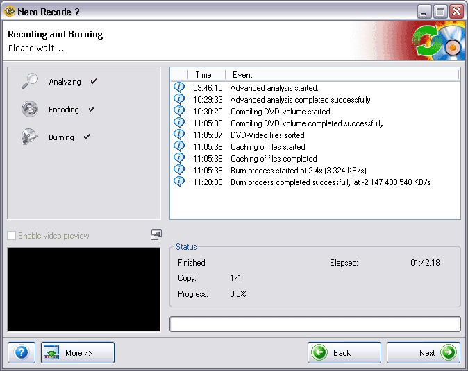Click info icon for Caching of files completed
The width and height of the screenshot is (468, 371).
pos(179,158)
